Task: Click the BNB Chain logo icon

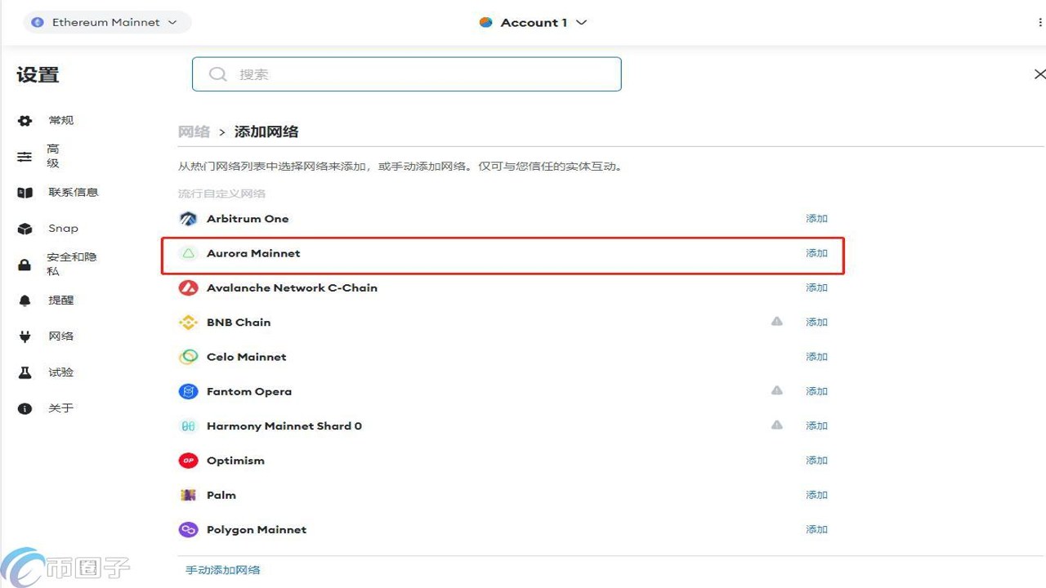Action: pos(188,323)
